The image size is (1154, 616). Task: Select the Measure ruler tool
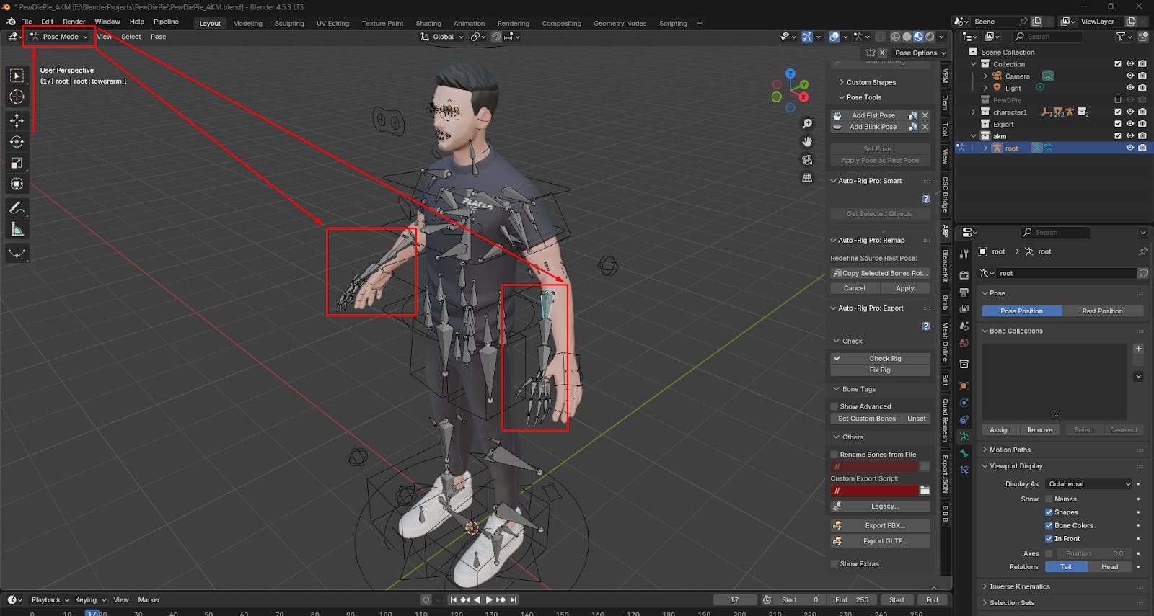17,229
